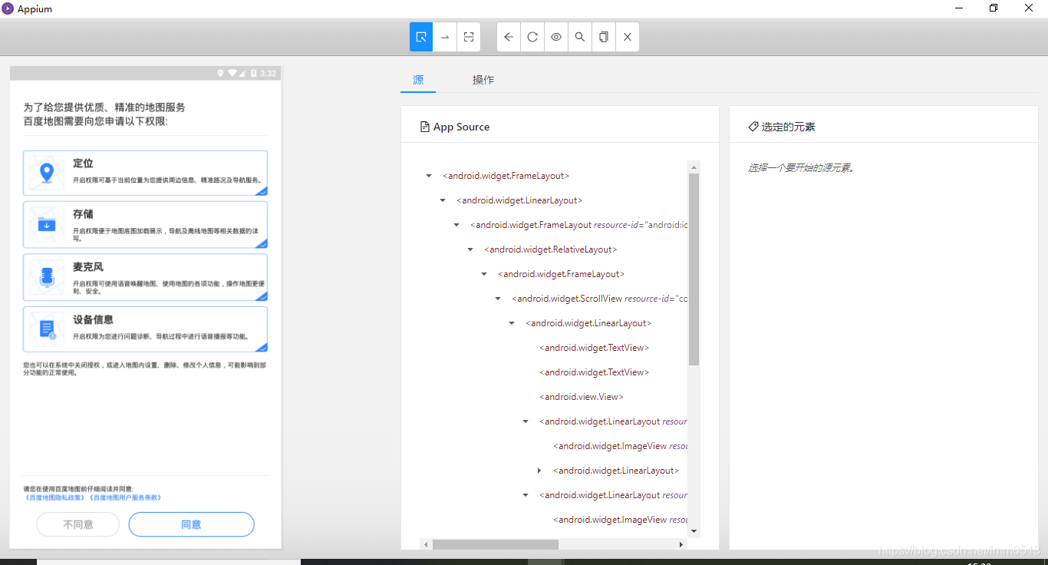Click the Back arrow toolbar button
Viewport: 1048px width, 565px height.
click(x=509, y=37)
